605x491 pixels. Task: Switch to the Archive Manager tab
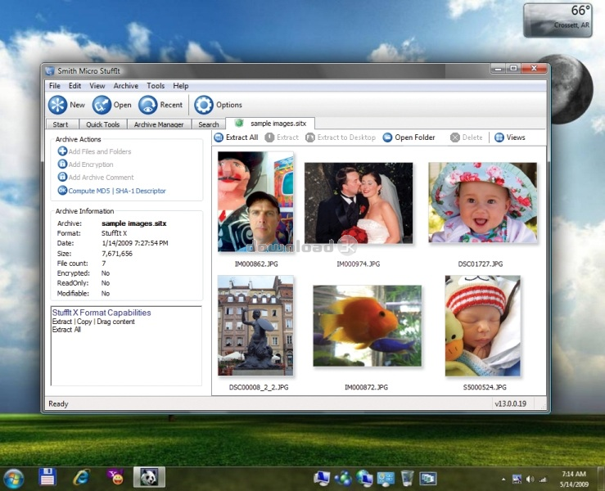tap(159, 124)
